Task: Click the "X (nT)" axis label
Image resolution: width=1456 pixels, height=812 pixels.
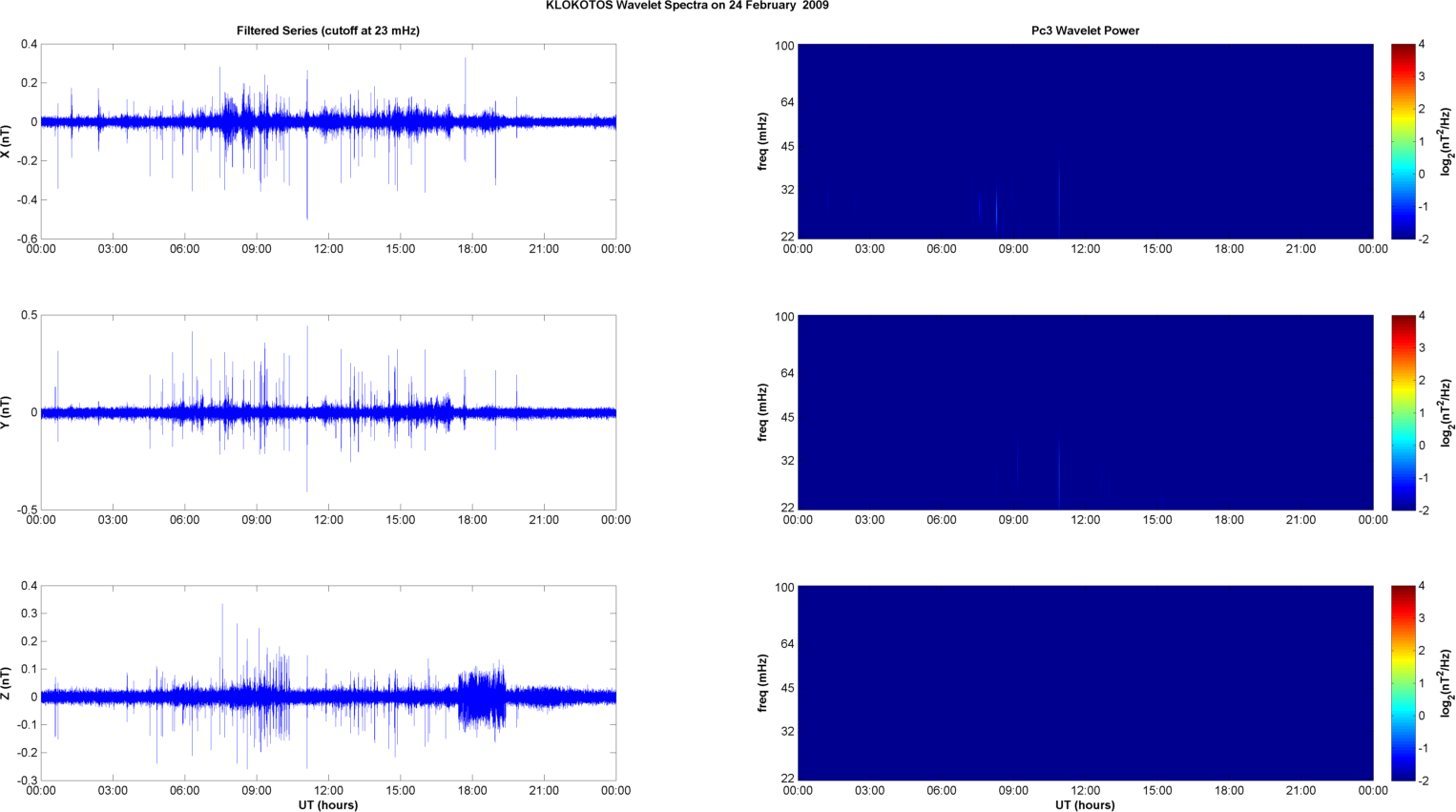Action: click(x=6, y=141)
